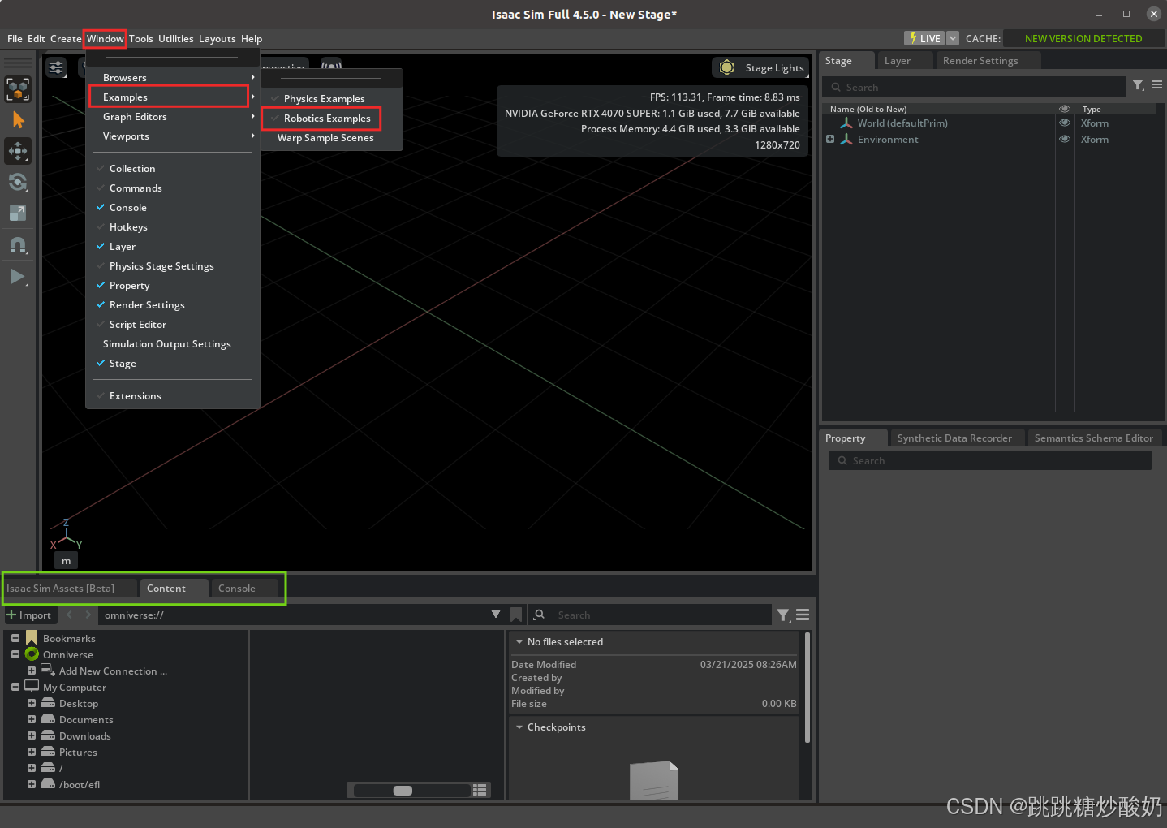Viewport: 1167px width, 828px height.
Task: Switch to the Synthetic Data Recorder tab
Action: pos(954,438)
